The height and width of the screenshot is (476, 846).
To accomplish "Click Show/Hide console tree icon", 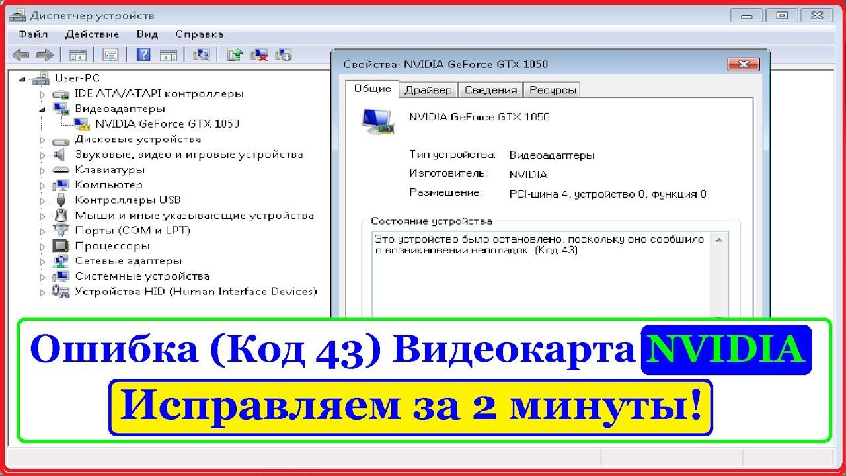I will (x=78, y=55).
